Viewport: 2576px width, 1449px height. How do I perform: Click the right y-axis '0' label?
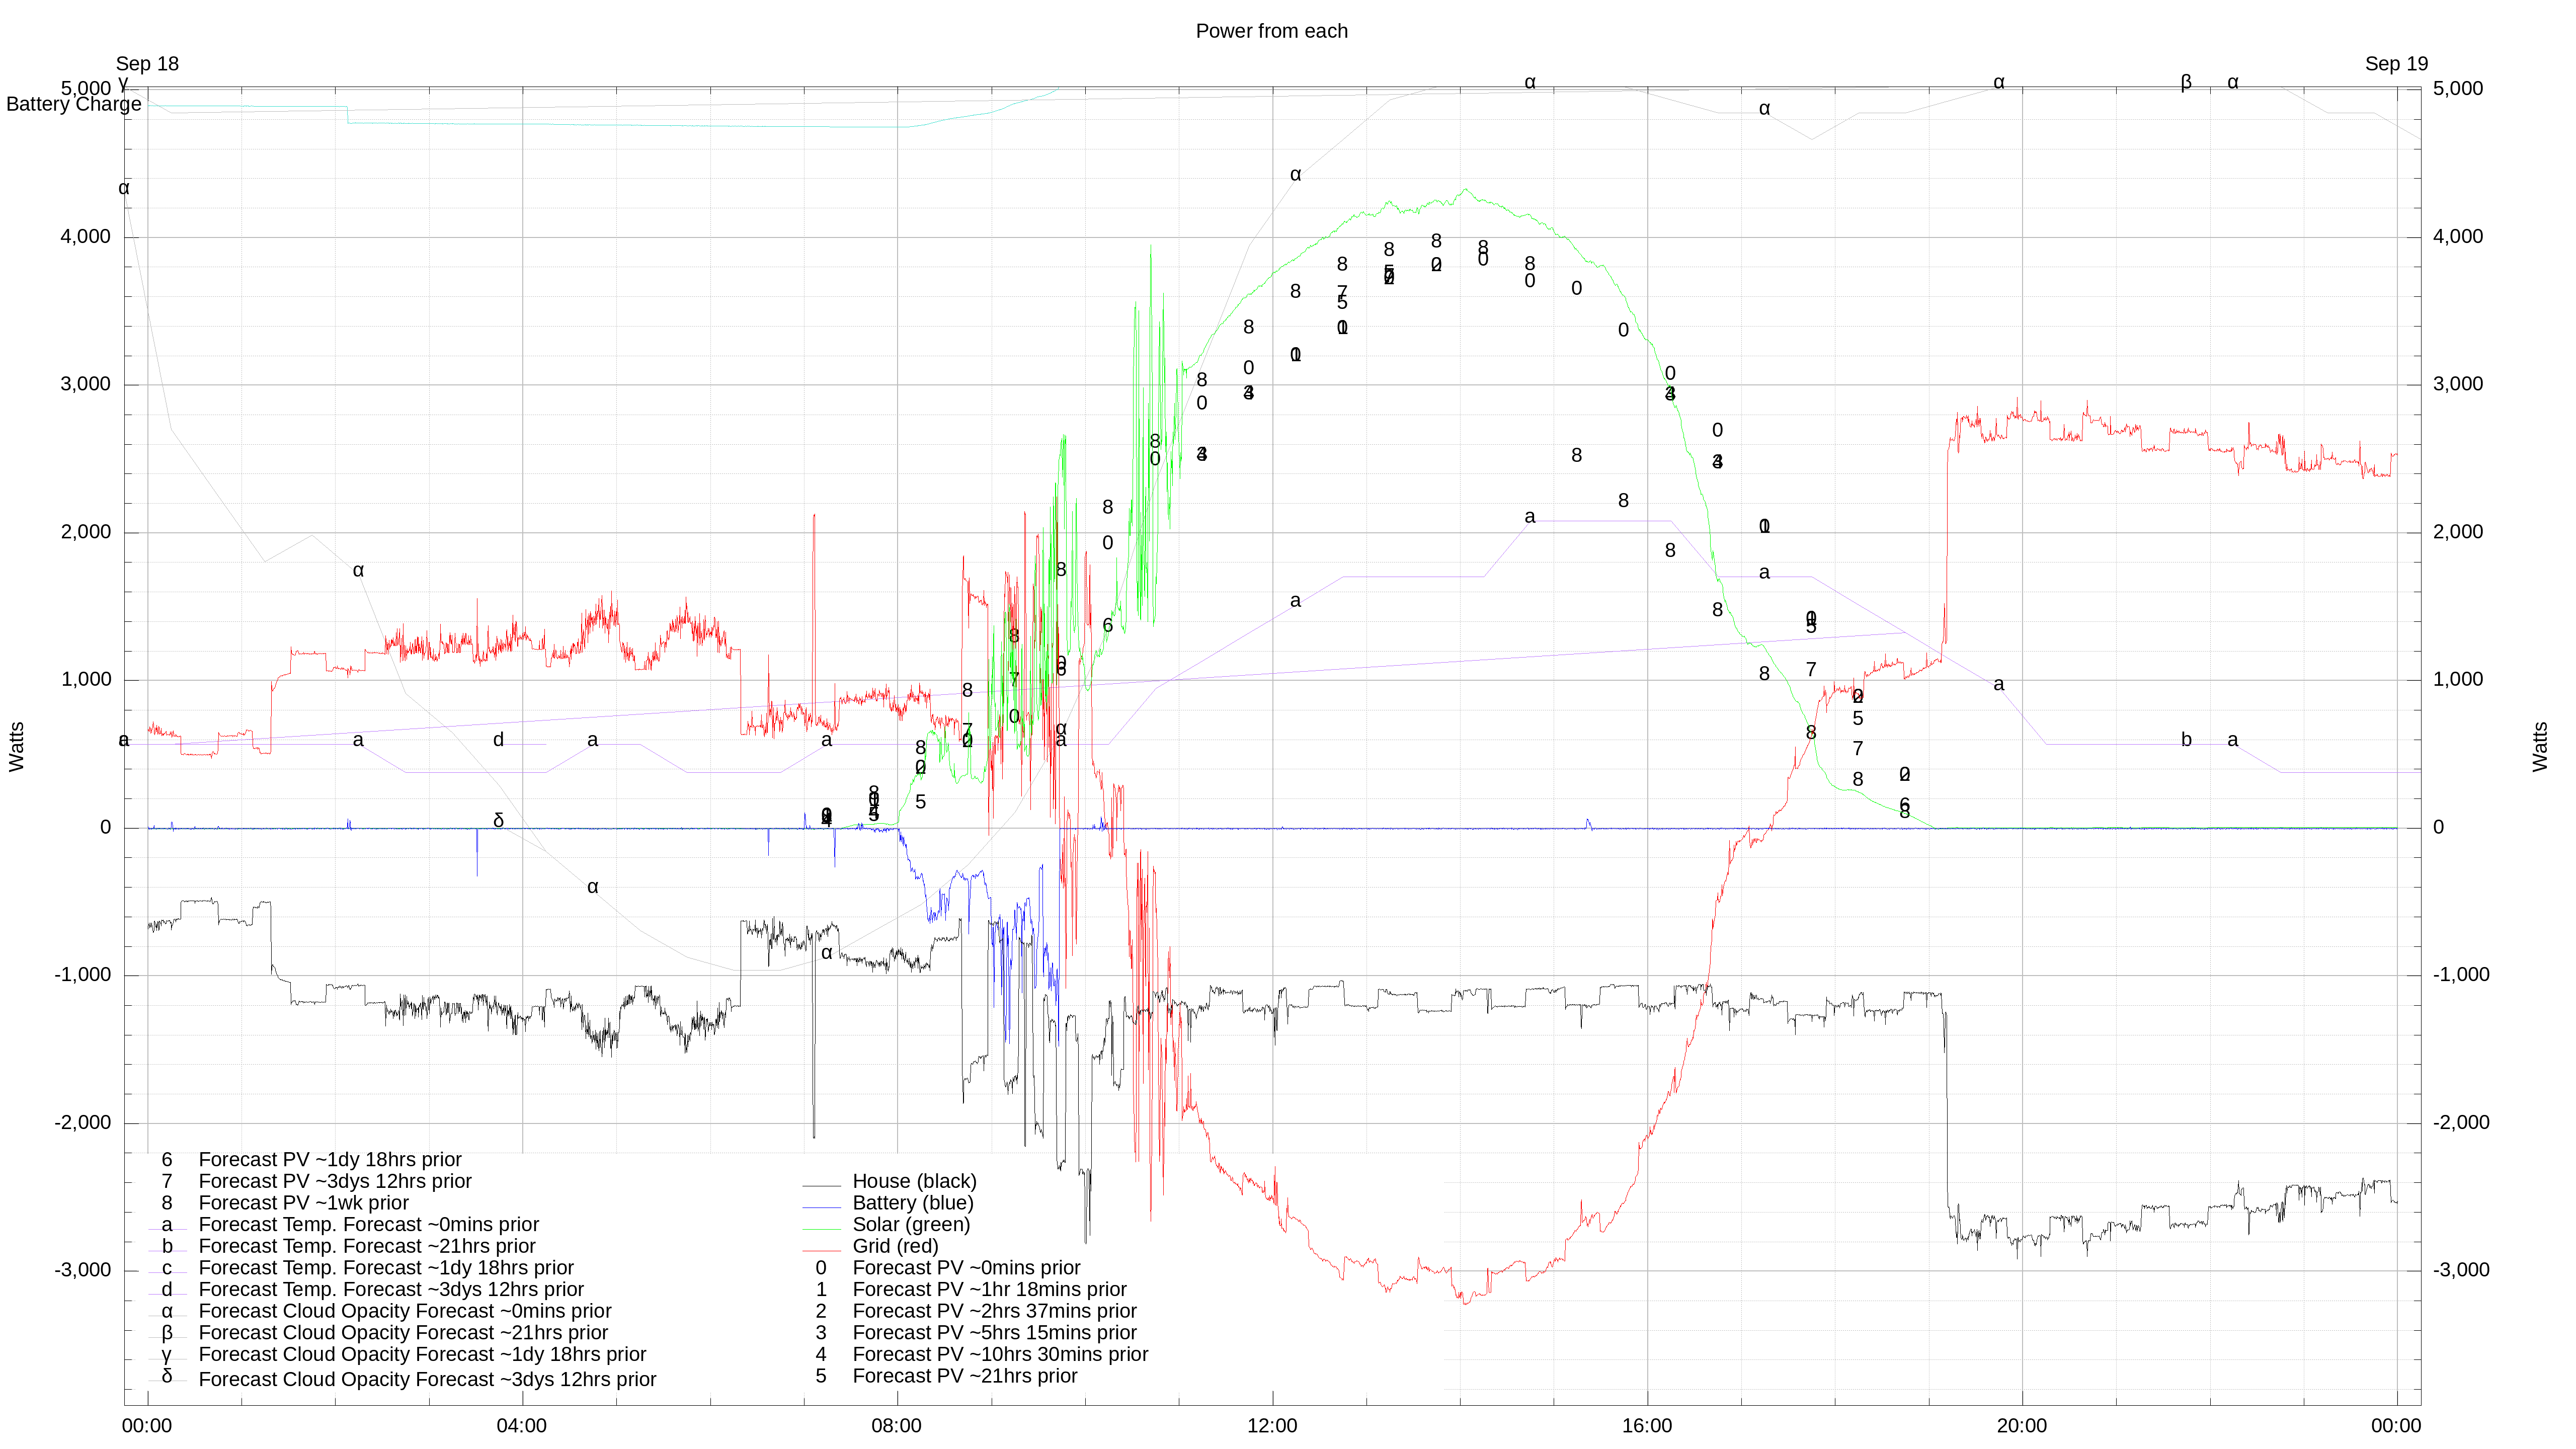[x=2438, y=827]
